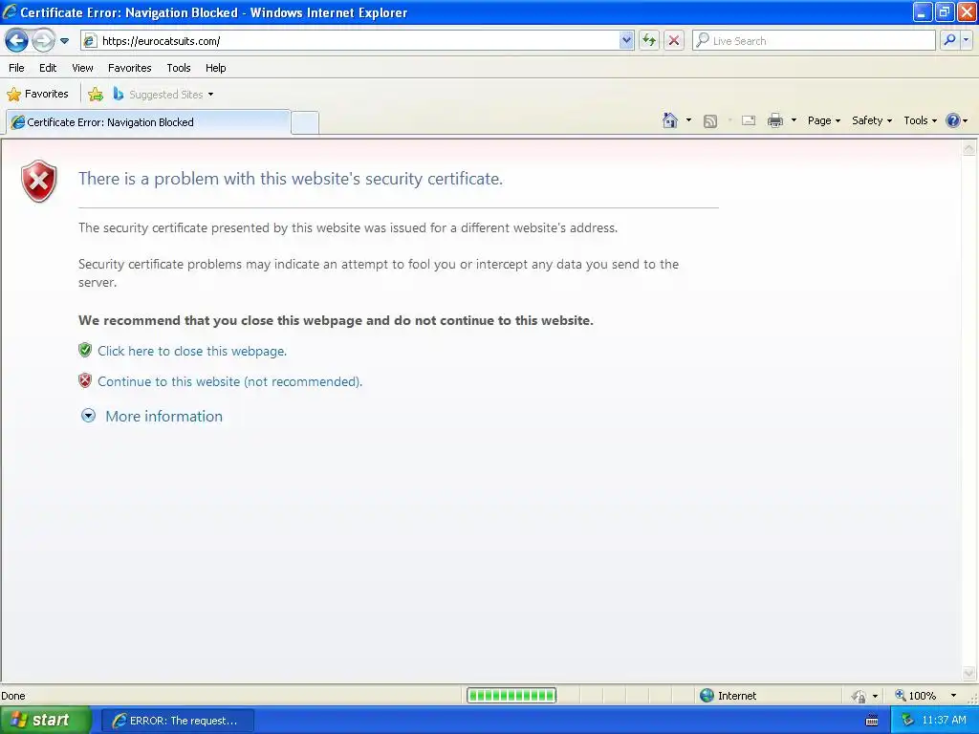Open the Help menu
This screenshot has width=979, height=734.
(215, 68)
